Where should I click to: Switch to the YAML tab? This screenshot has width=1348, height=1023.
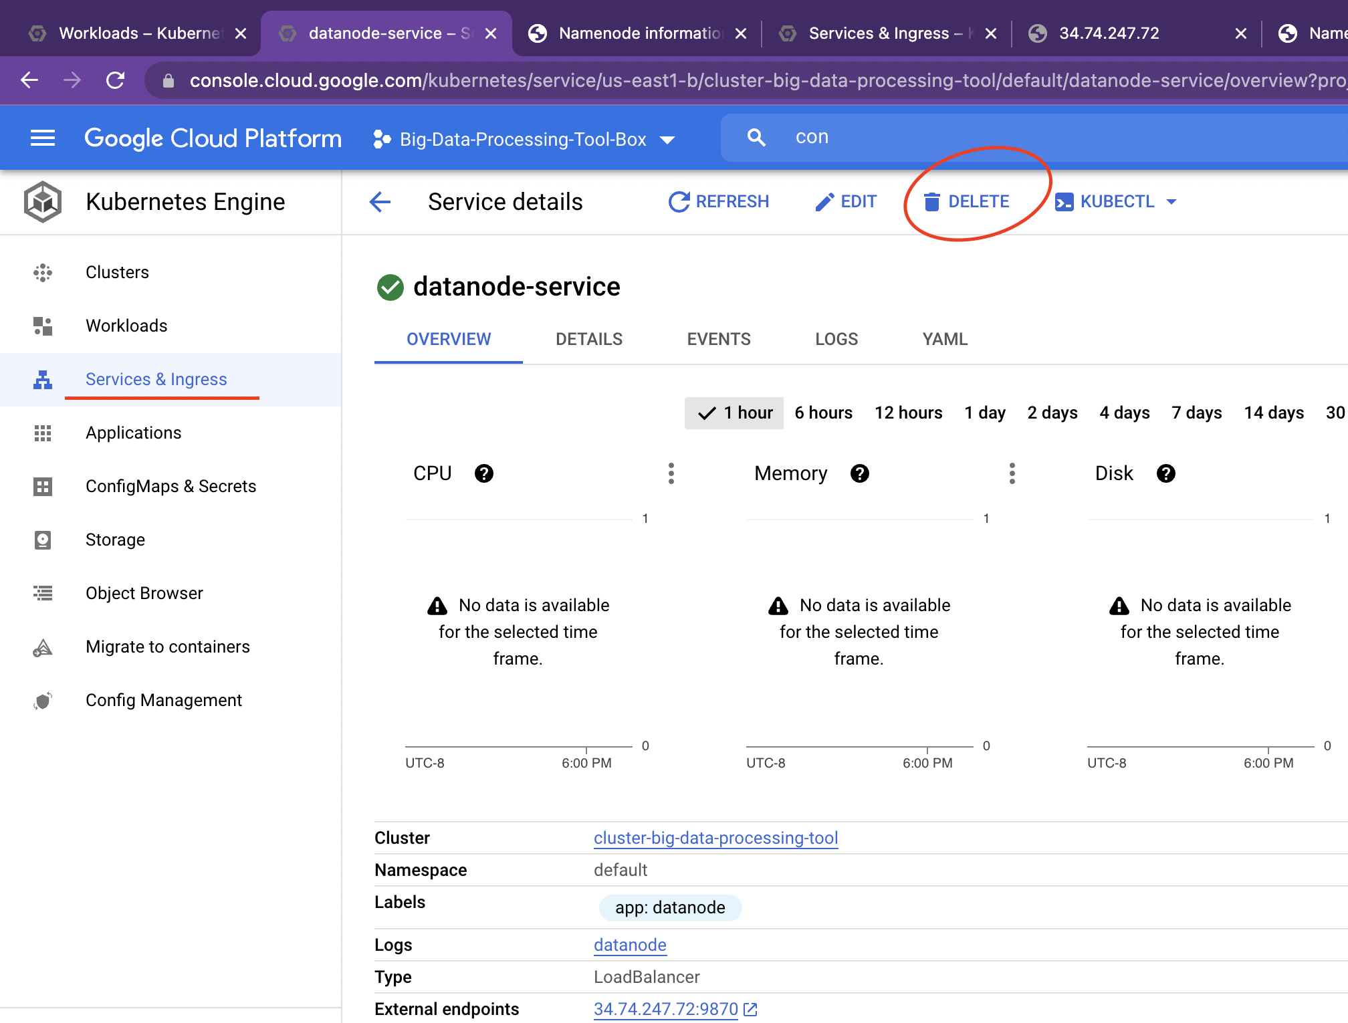pyautogui.click(x=944, y=339)
